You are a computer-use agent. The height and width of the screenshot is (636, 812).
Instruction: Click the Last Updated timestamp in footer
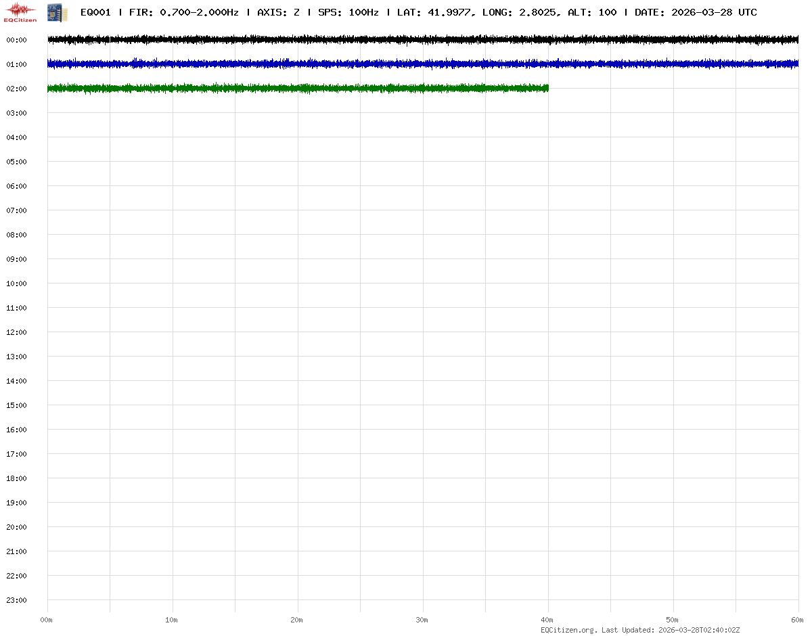point(671,630)
